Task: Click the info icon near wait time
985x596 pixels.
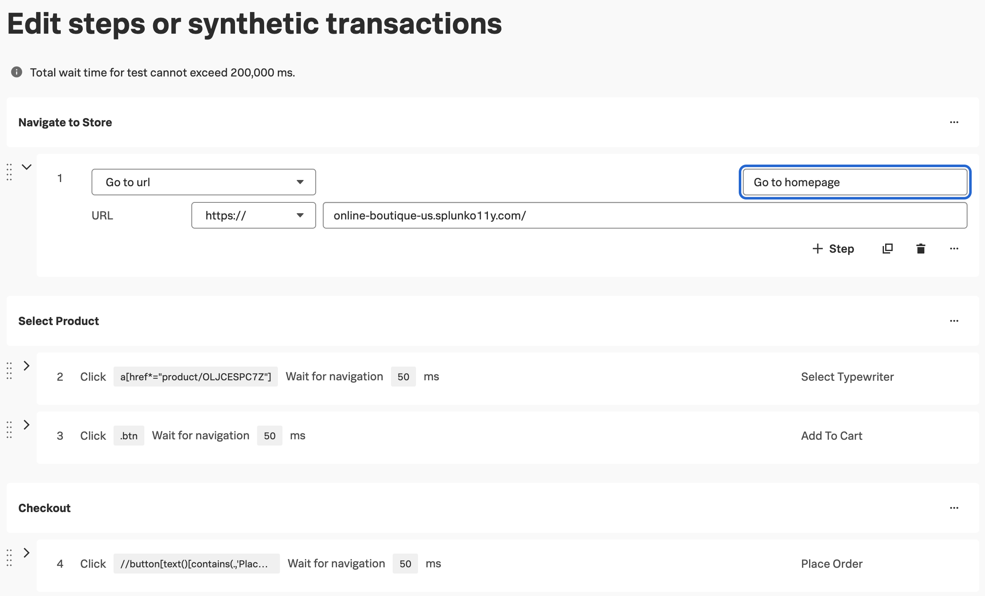Action: pyautogui.click(x=17, y=72)
